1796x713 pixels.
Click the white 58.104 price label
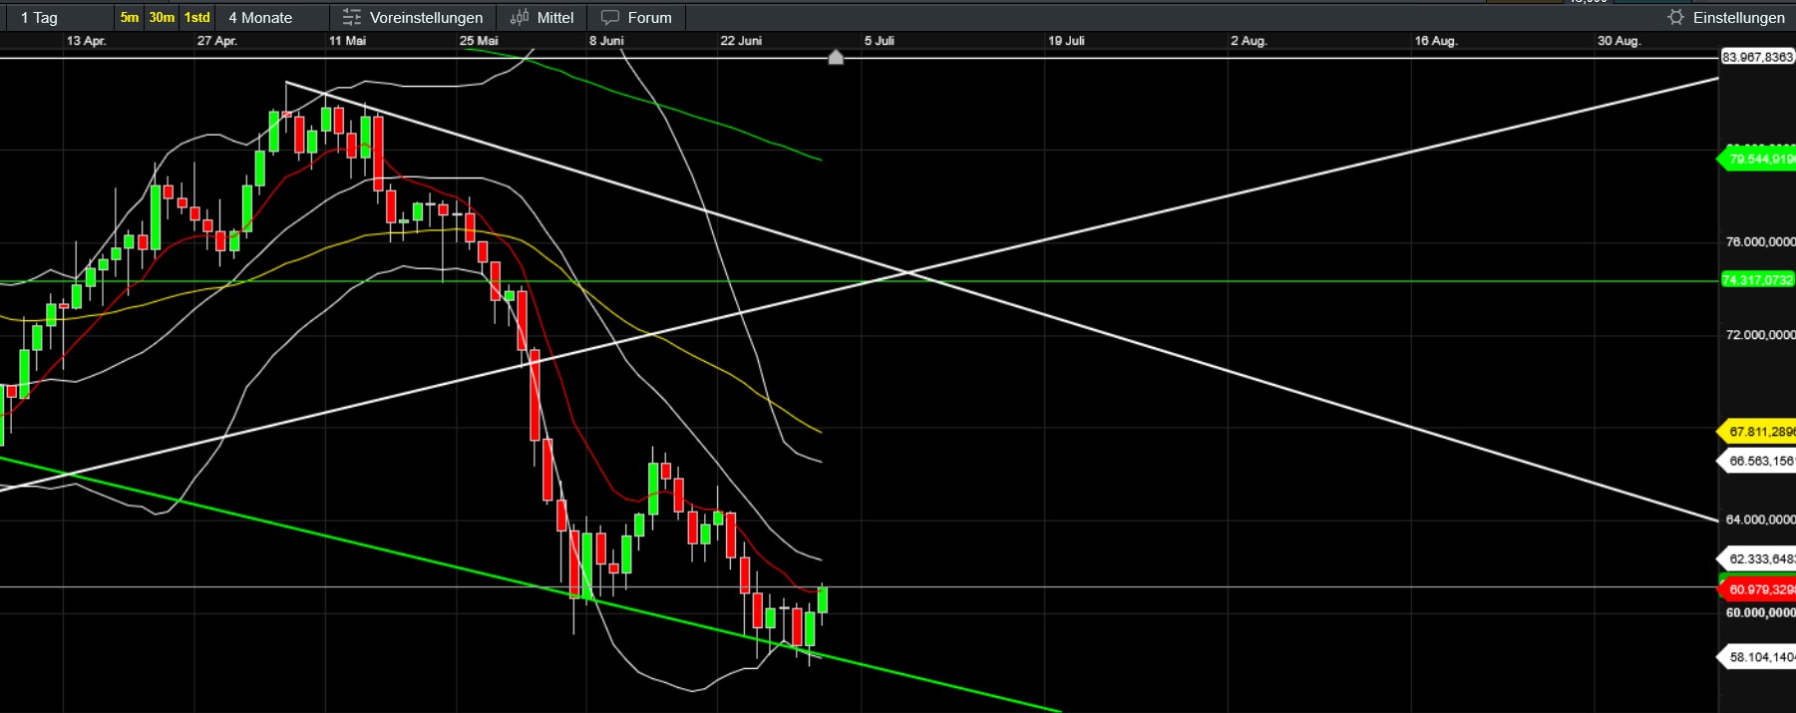1757,657
